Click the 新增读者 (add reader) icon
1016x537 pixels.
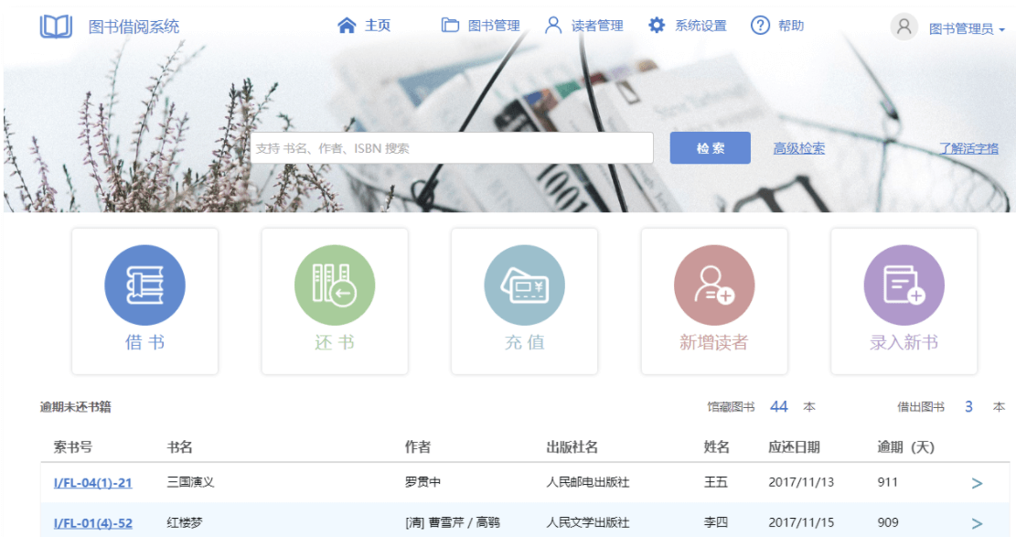(713, 285)
